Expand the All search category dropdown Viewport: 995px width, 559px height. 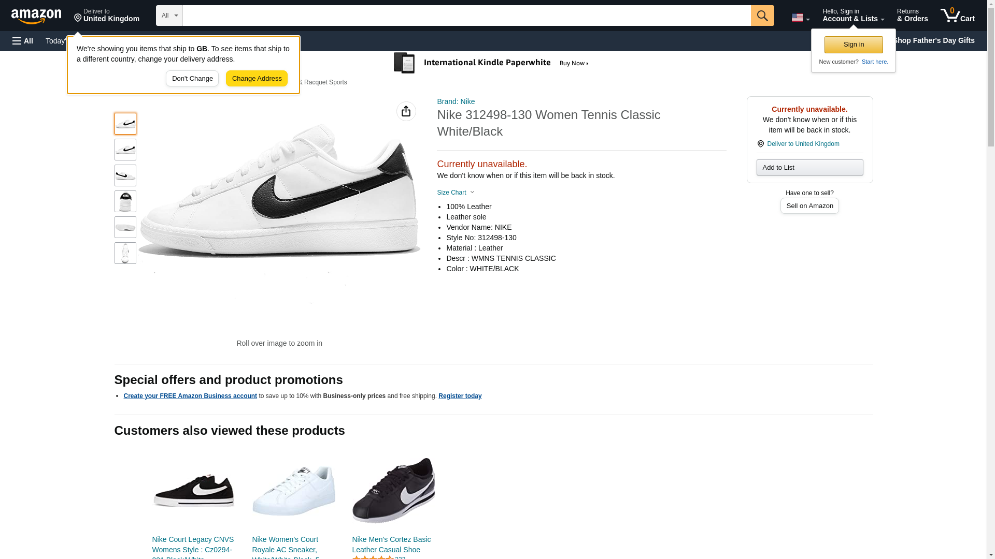(169, 16)
